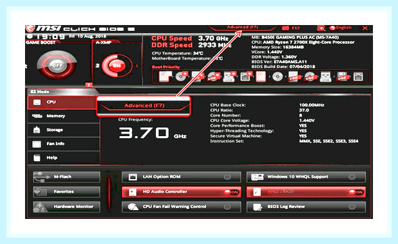Click the date Fri 10 Aug 2018
Viewport: 398px width, 244px height.
(87, 37)
